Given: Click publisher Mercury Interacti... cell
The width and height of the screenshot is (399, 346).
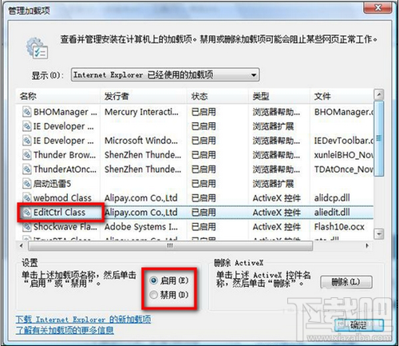Looking at the screenshot, I should [x=141, y=112].
